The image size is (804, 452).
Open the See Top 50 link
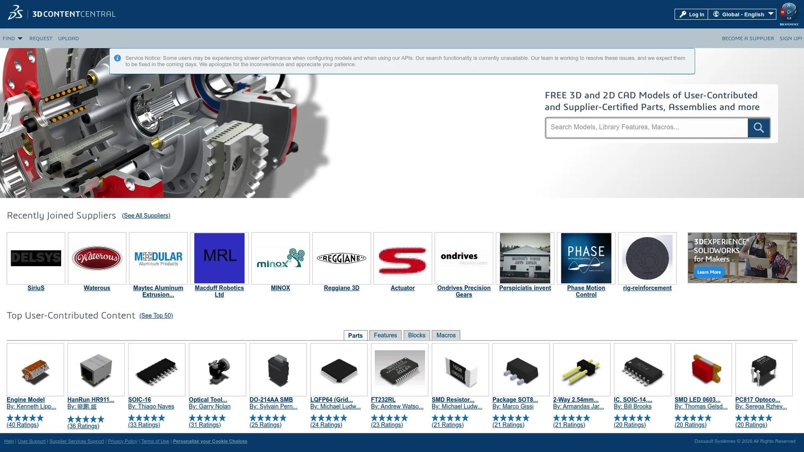coord(156,315)
